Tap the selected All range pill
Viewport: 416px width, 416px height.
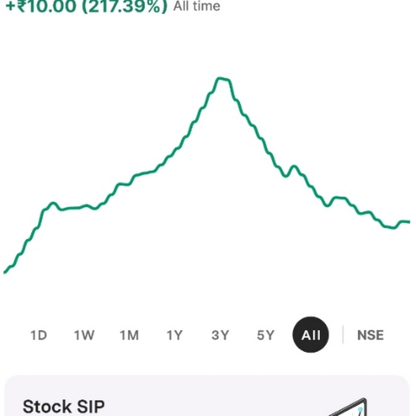(x=311, y=335)
